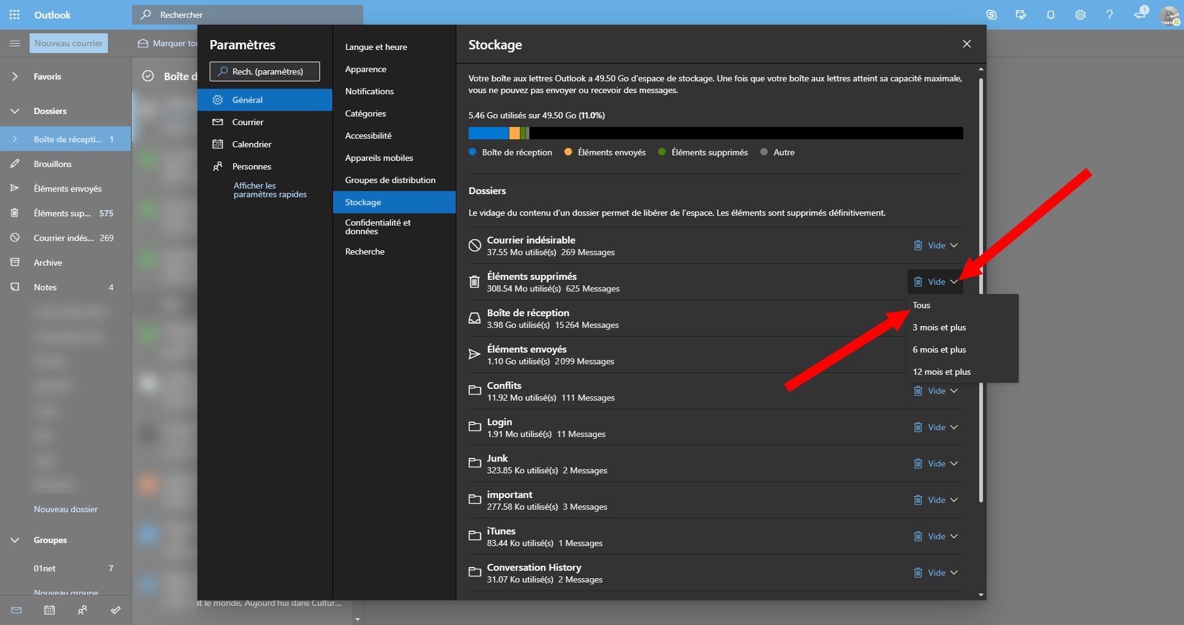
Task: Open settings gear in top bar
Action: 1080,15
